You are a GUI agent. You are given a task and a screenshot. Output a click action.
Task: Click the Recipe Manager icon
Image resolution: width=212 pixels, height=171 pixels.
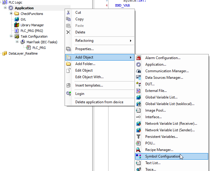[x=138, y=150]
